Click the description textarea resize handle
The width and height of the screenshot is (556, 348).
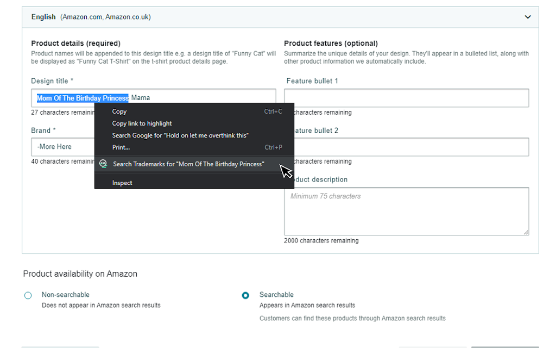(526, 232)
